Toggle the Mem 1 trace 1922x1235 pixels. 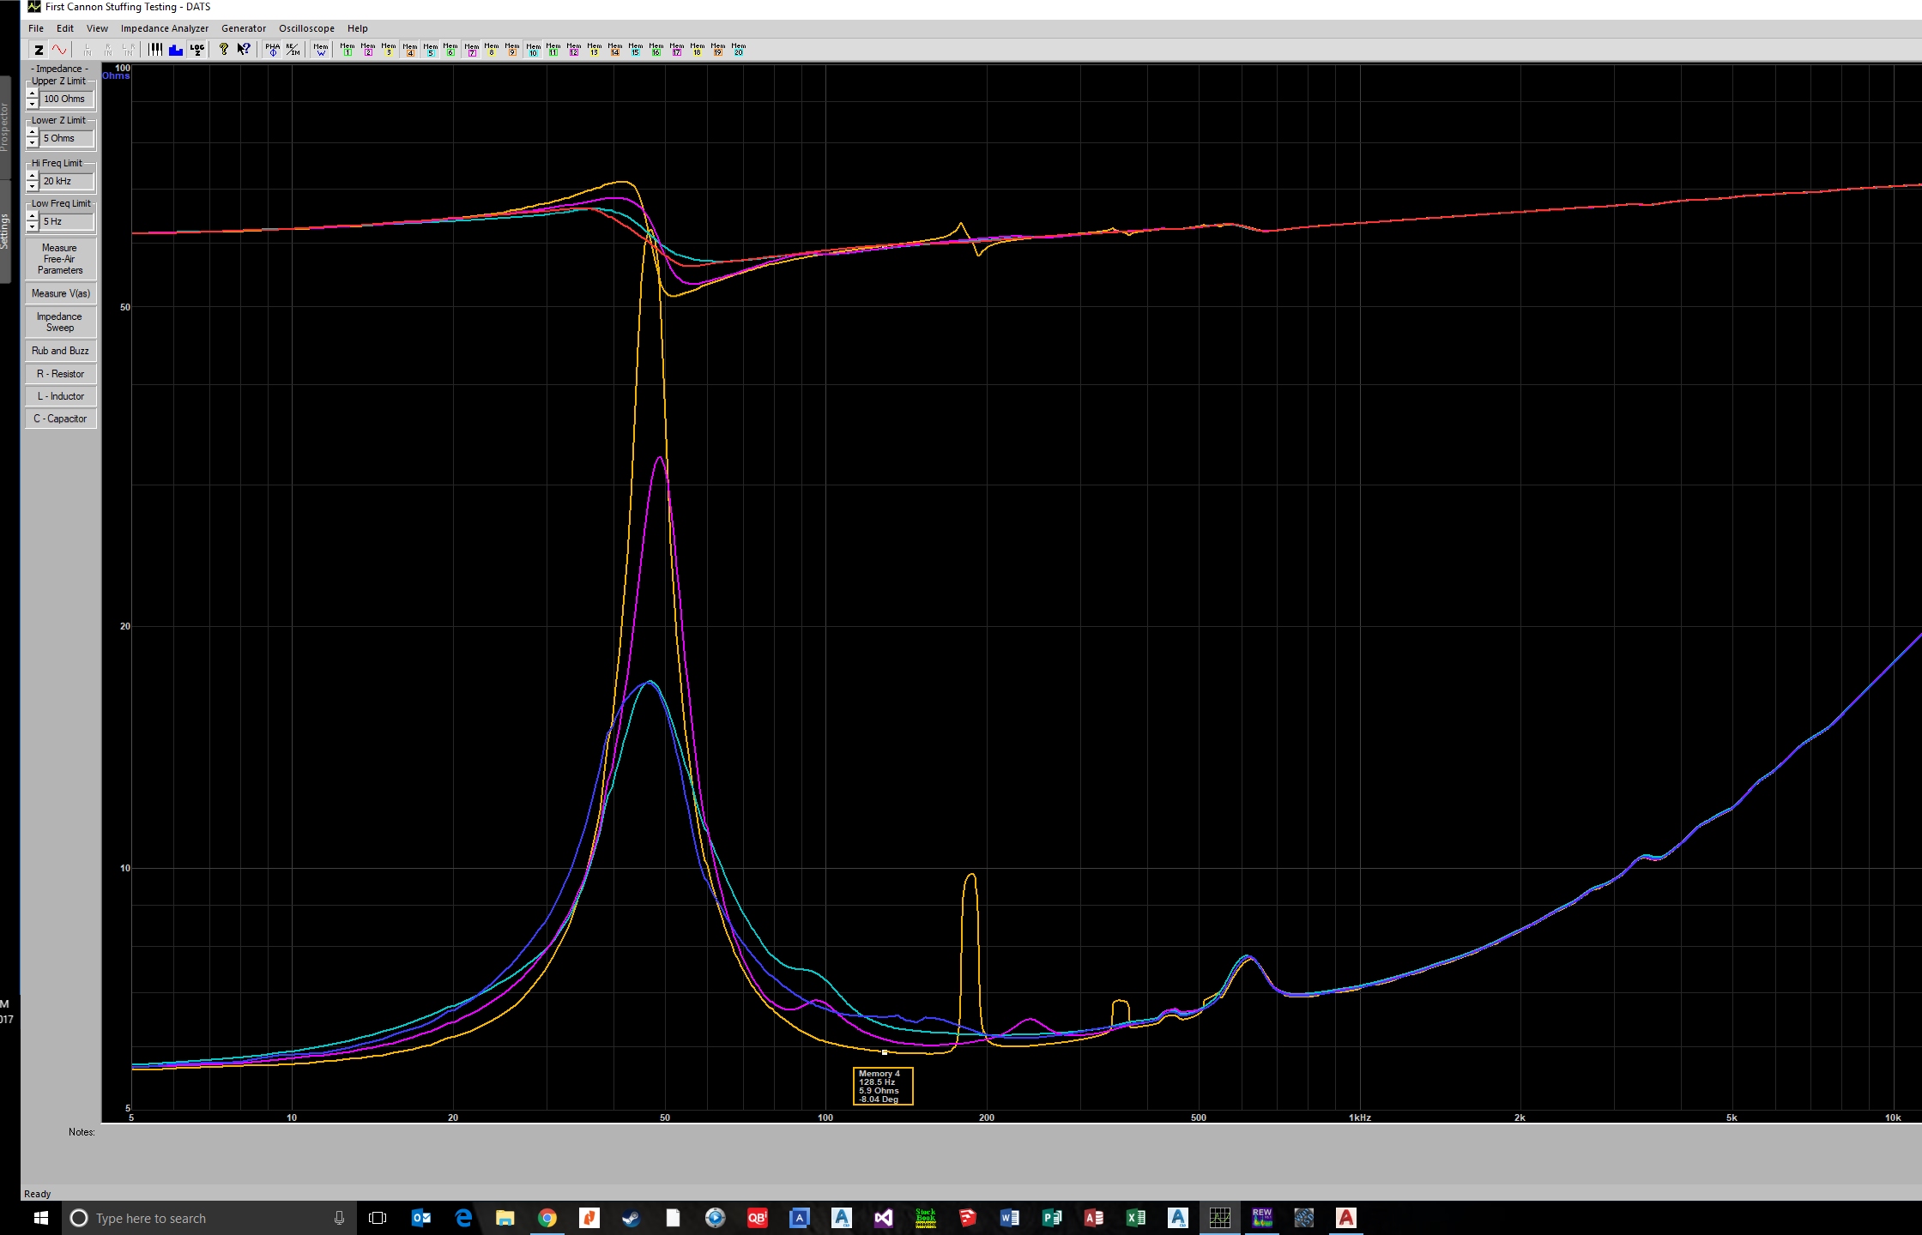point(348,50)
